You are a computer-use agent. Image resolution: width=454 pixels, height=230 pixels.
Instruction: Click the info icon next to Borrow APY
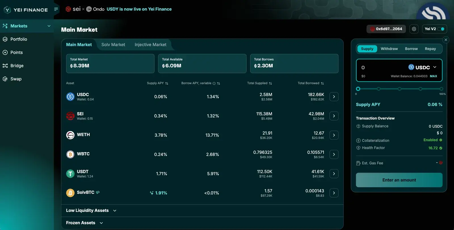[214, 83]
